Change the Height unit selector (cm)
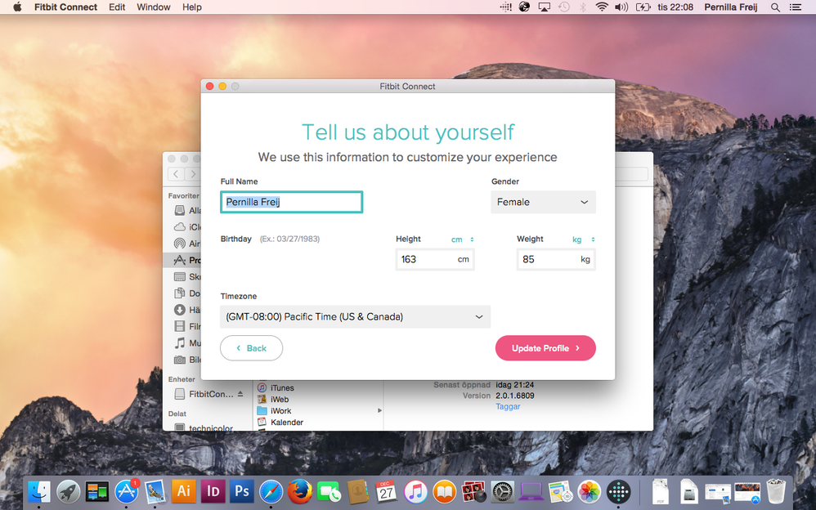The image size is (816, 510). (x=462, y=239)
